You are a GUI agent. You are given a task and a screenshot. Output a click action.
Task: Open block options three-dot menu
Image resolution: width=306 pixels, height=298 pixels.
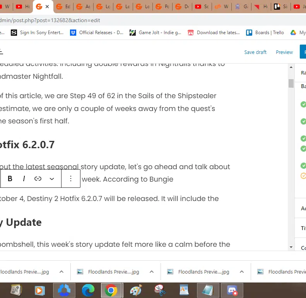pos(71,178)
